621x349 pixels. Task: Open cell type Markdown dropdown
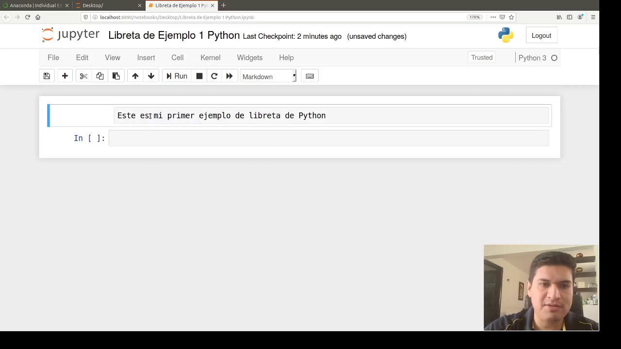tap(268, 77)
